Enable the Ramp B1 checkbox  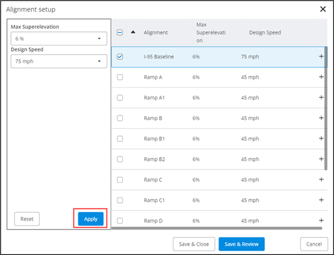[120, 139]
